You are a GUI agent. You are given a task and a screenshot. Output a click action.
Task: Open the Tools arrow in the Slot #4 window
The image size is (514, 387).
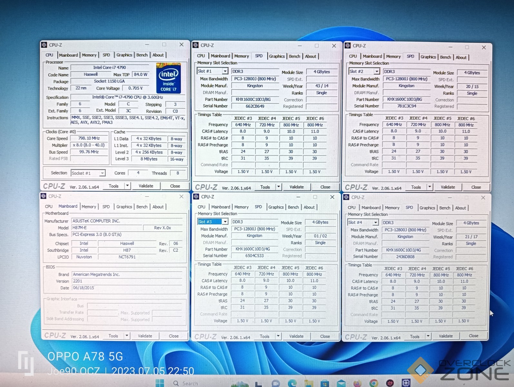tap(428, 336)
